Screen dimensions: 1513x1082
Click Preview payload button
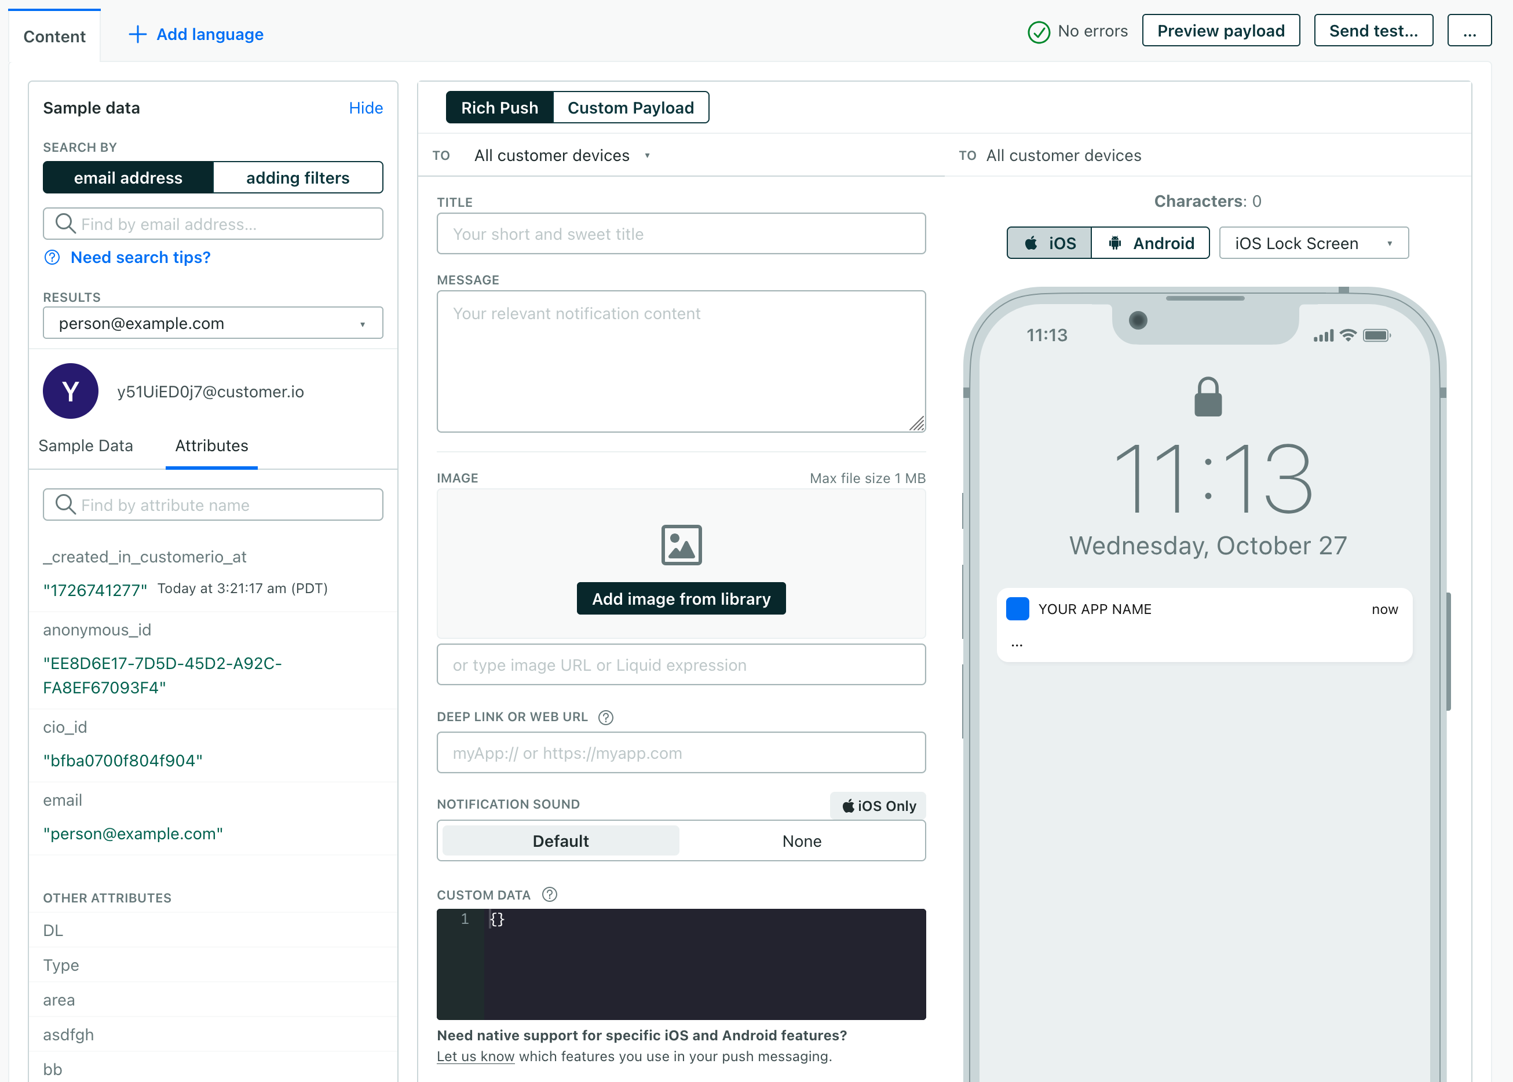coord(1223,30)
